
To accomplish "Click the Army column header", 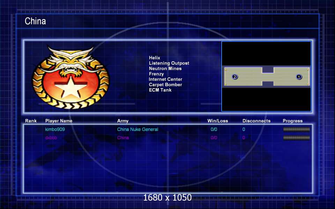I will (123, 121).
